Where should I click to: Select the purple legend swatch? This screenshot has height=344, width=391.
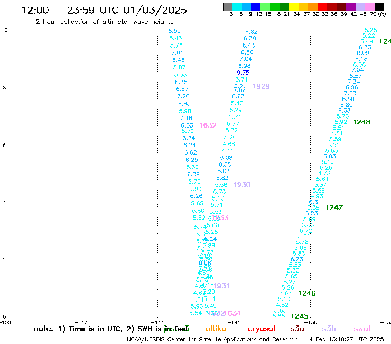[351, 6]
